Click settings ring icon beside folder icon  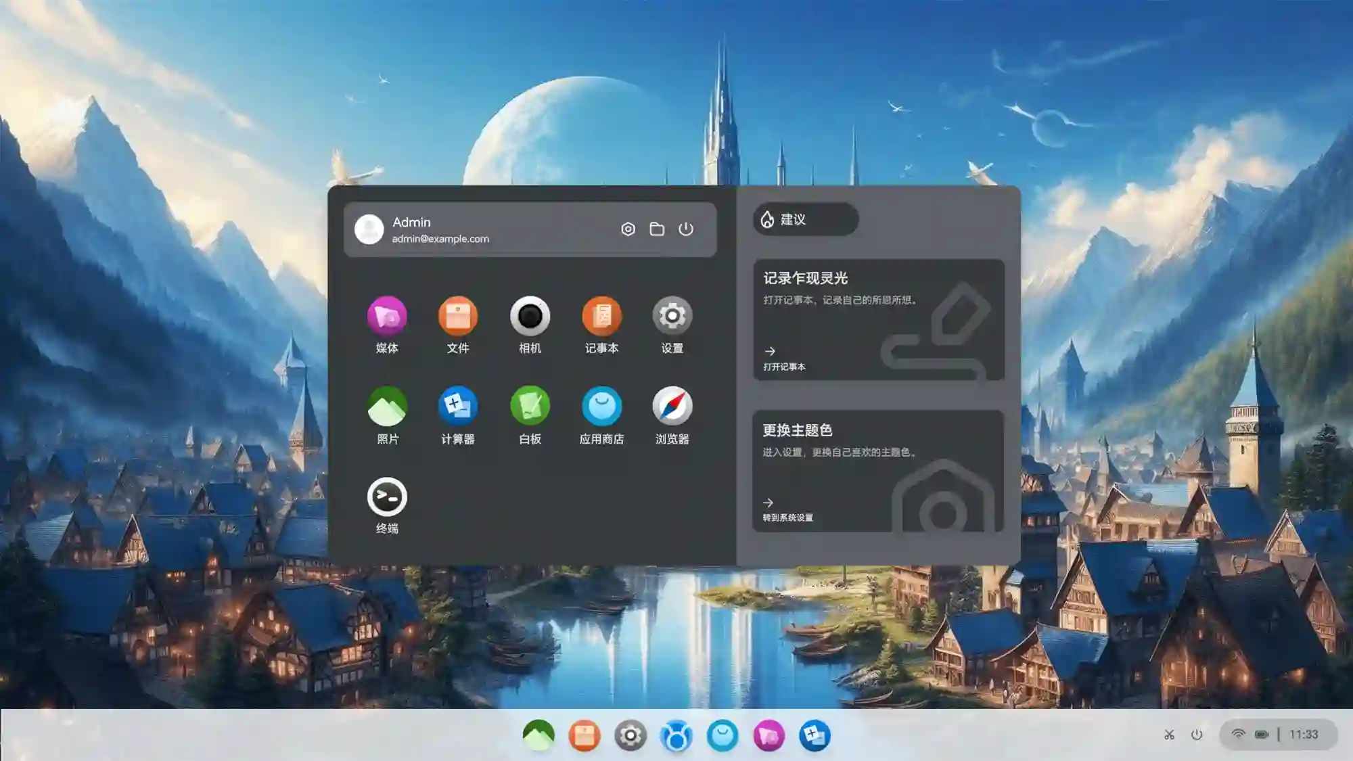coord(628,229)
